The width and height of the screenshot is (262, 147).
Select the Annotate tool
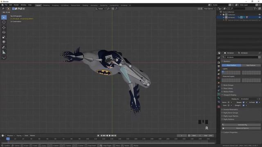4,47
